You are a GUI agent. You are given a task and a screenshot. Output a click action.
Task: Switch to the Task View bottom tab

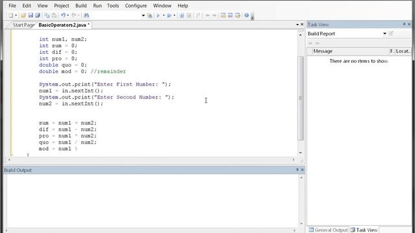click(364, 230)
